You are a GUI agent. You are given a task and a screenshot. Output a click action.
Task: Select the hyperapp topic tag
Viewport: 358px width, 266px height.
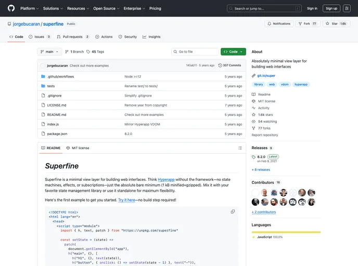point(301,84)
